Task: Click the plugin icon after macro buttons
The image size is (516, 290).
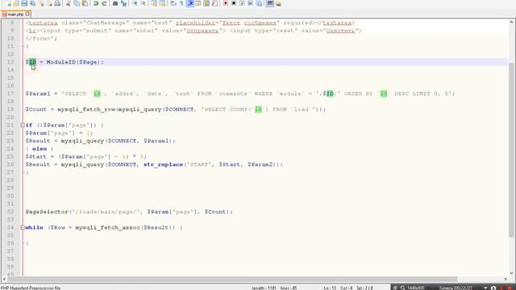Action: pos(270,3)
